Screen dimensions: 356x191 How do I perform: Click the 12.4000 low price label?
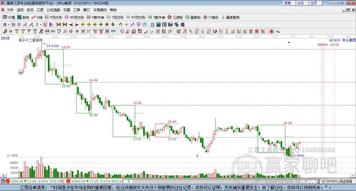point(298,156)
